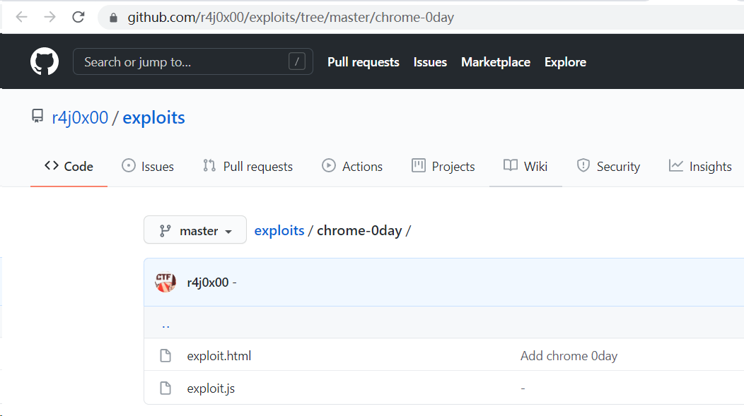Click the file icon next to exploit.js
Viewport: 744px width, 416px height.
click(x=165, y=388)
